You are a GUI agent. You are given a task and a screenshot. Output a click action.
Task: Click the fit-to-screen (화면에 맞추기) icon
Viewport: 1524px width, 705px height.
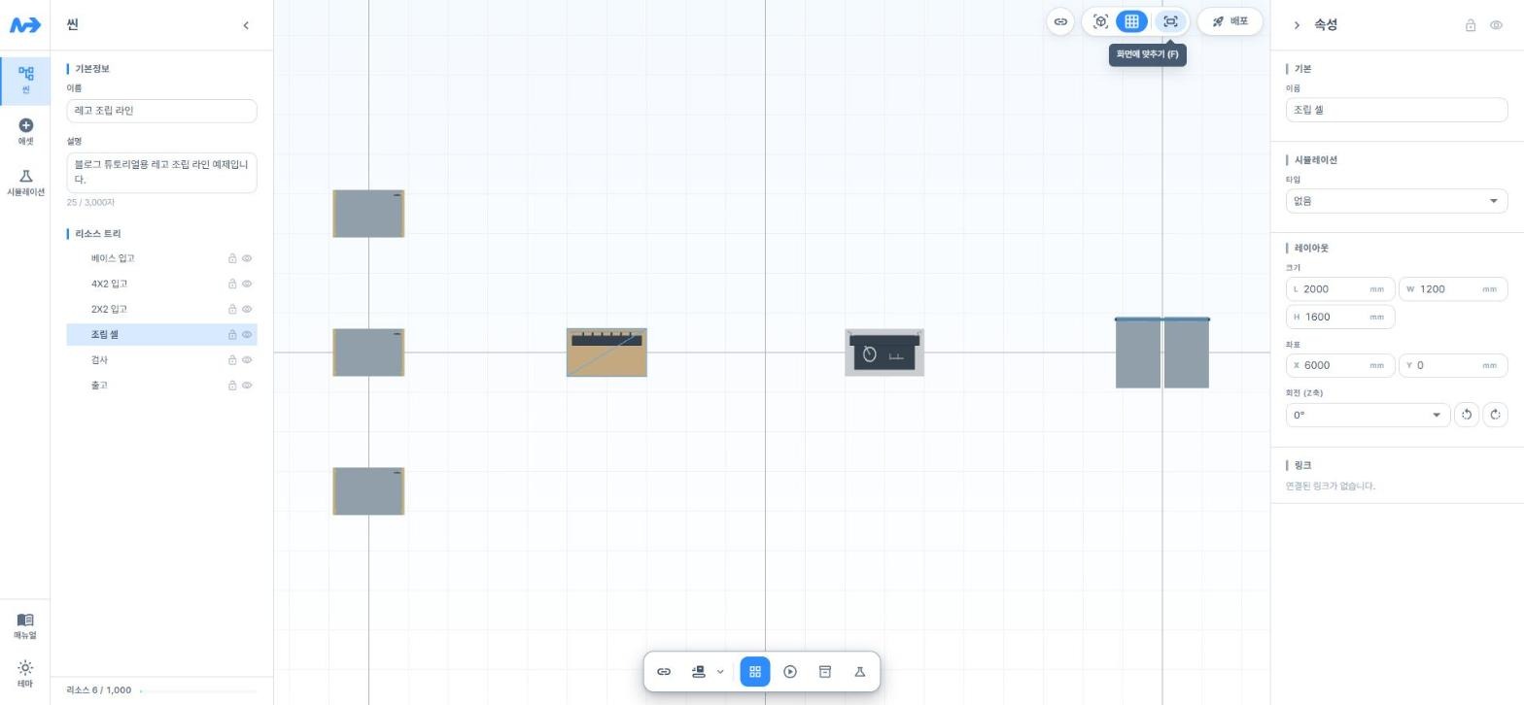click(1170, 21)
